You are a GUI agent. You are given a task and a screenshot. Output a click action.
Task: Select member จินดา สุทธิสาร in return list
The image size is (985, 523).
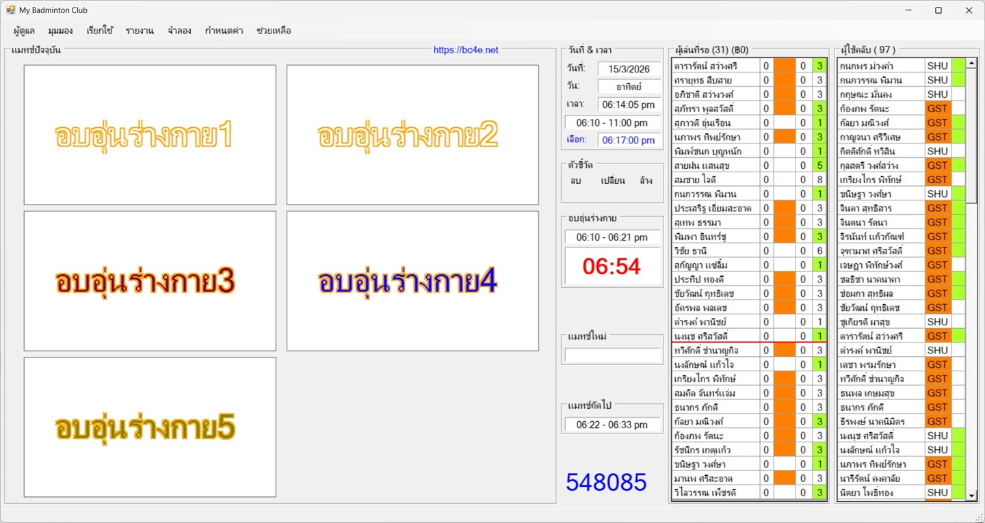click(x=880, y=208)
